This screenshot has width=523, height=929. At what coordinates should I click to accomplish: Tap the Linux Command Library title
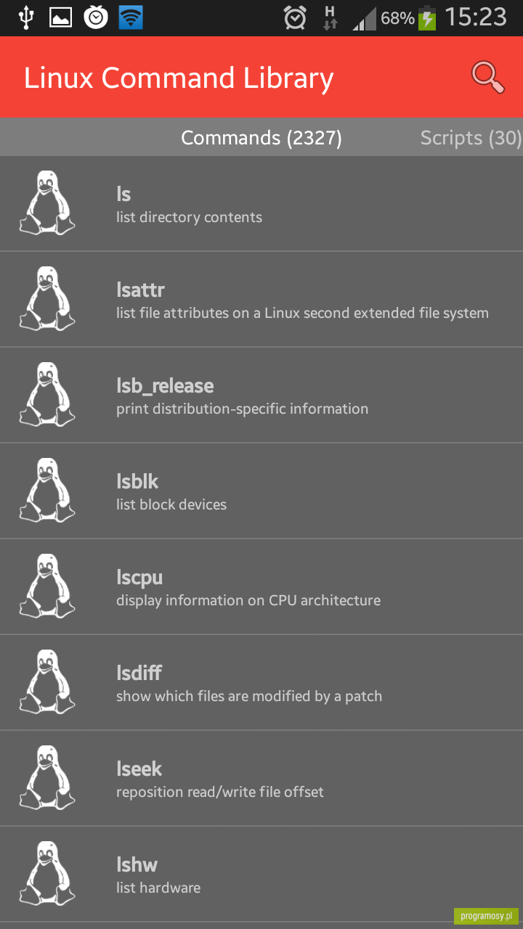coord(179,78)
